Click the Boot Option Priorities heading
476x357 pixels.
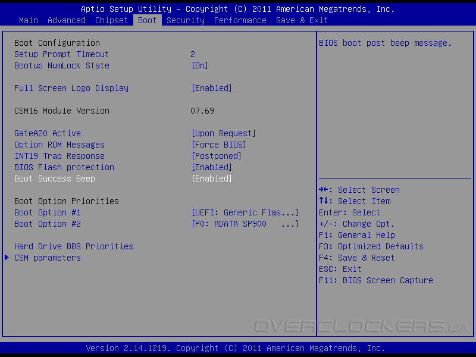(x=67, y=201)
